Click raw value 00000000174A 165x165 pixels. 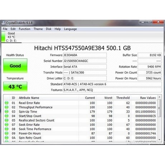point(146,133)
